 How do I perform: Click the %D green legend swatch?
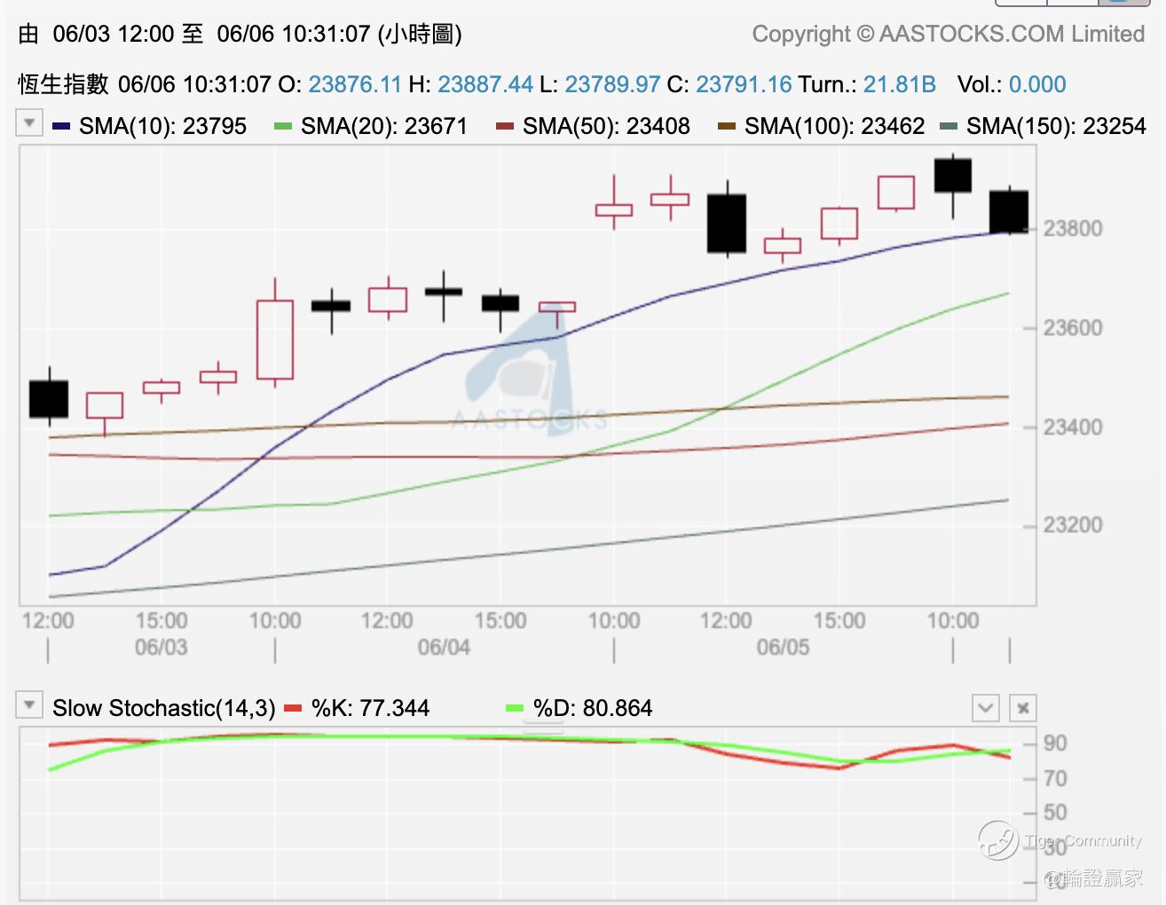pyautogui.click(x=515, y=708)
